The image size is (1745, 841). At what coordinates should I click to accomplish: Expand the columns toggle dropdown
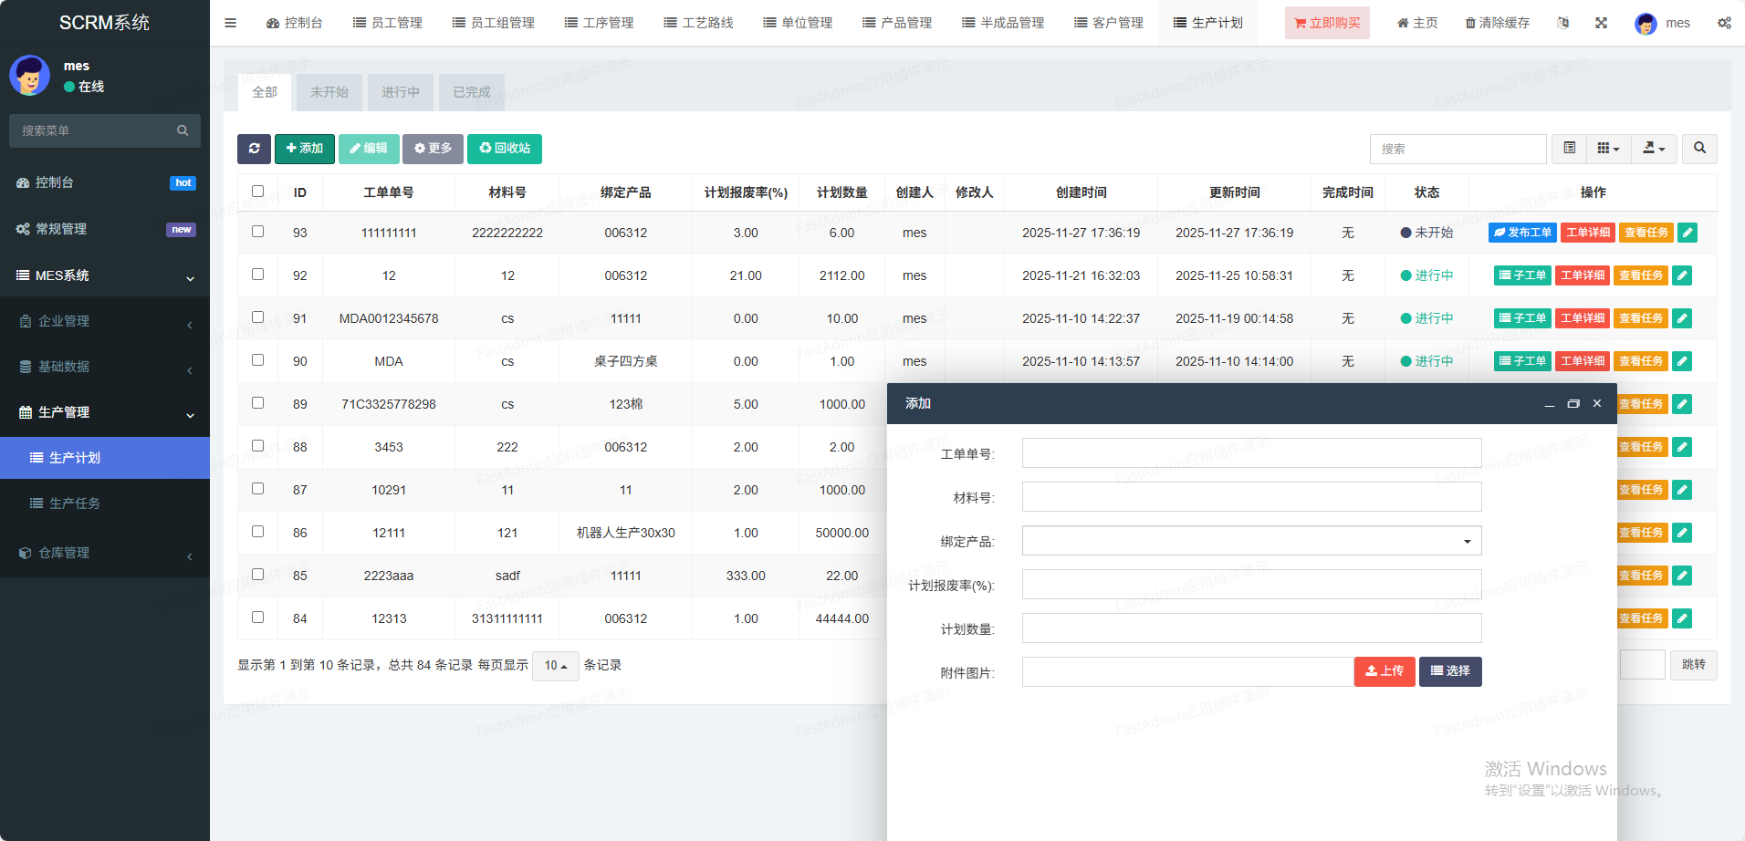(x=1608, y=149)
